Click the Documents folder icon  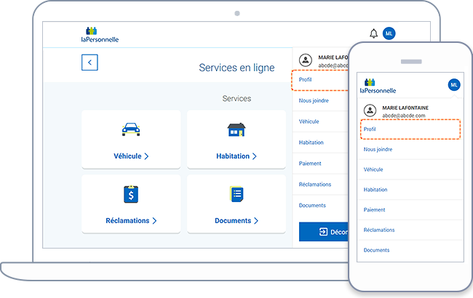[236, 194]
